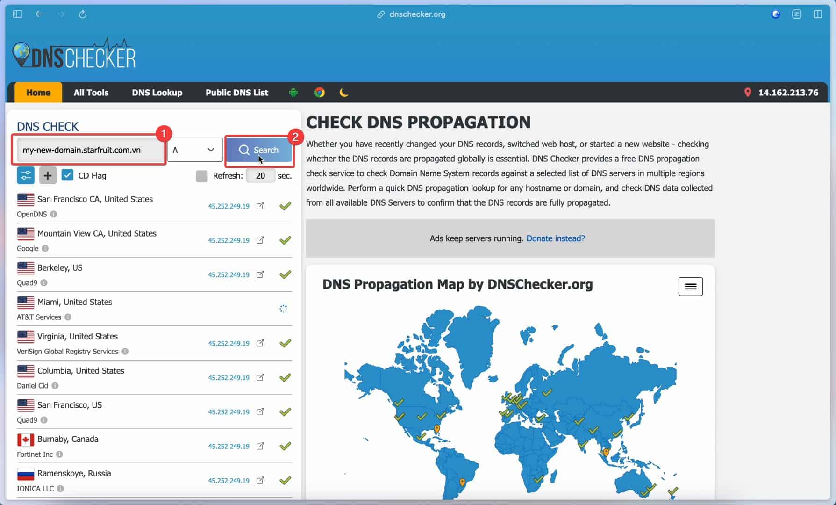
Task: Open DNS settings sliders icon
Action: (x=26, y=176)
